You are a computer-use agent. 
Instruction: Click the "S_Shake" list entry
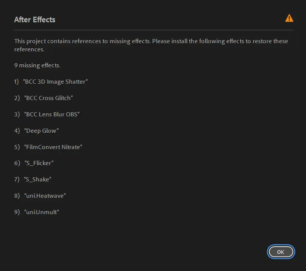(38, 180)
